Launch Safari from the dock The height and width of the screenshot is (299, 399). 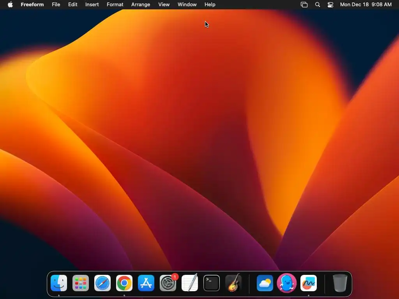[102, 283]
